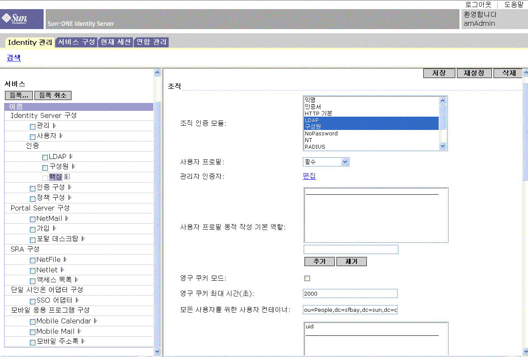
Task: Check the LDAP service checkbox
Action: (x=45, y=157)
